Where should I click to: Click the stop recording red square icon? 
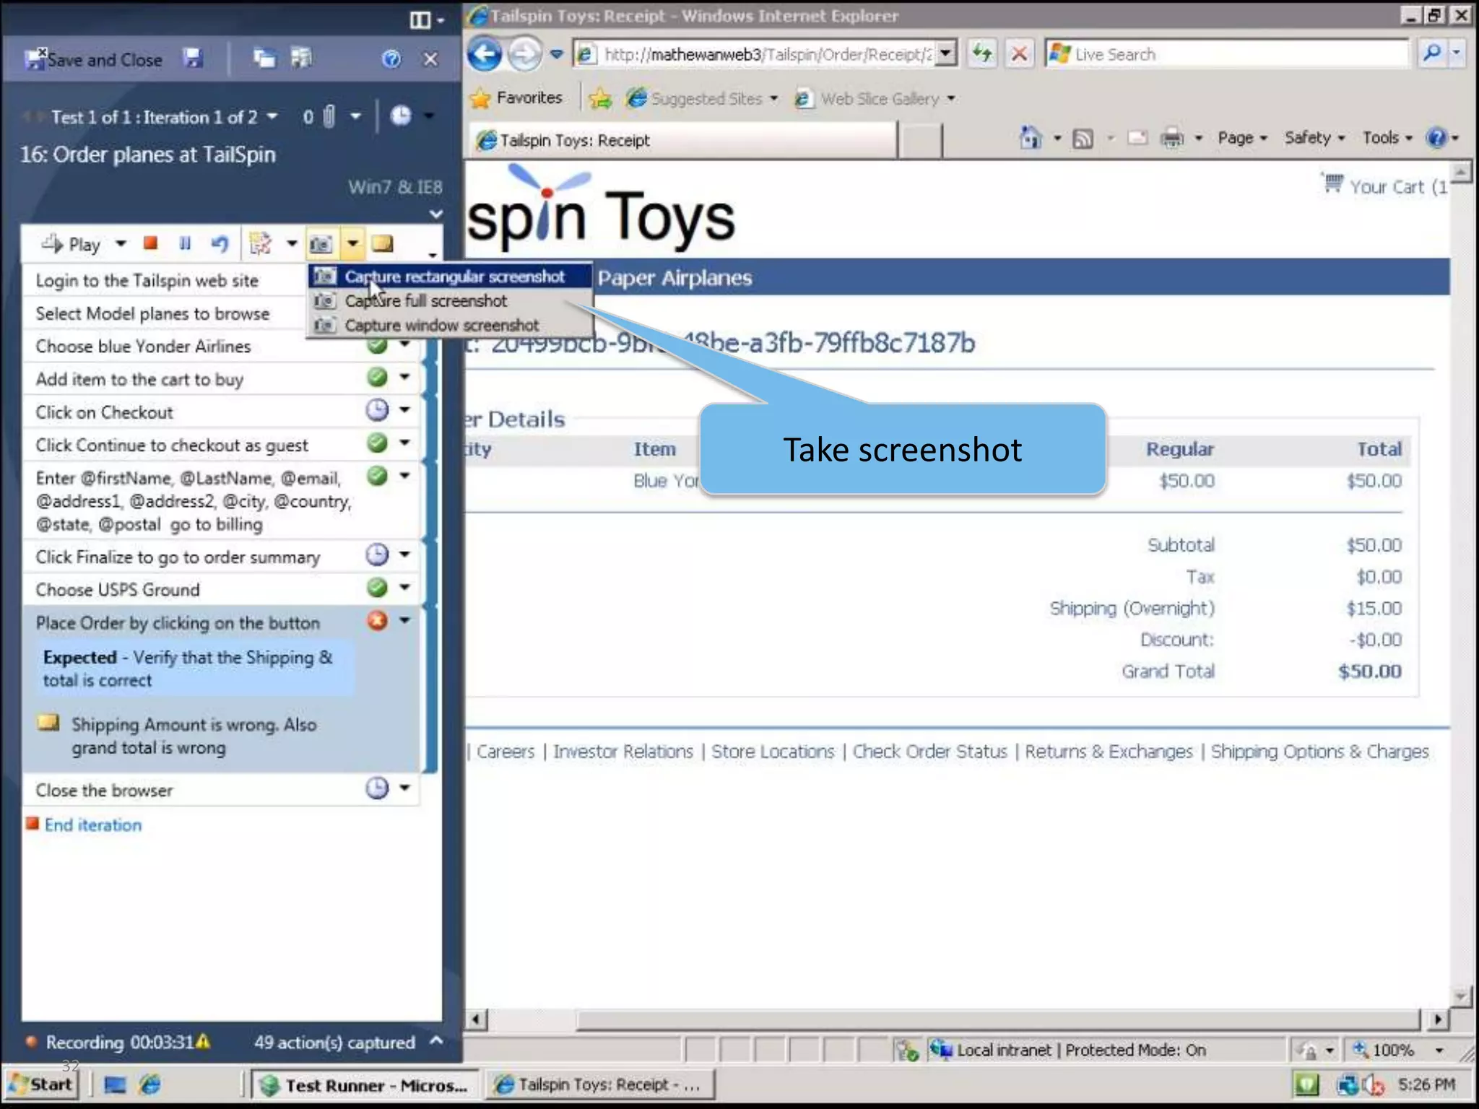click(150, 243)
